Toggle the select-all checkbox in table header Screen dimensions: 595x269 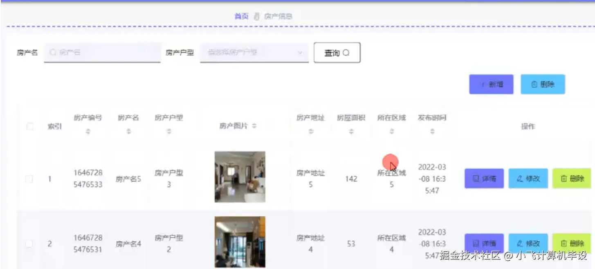click(x=30, y=127)
